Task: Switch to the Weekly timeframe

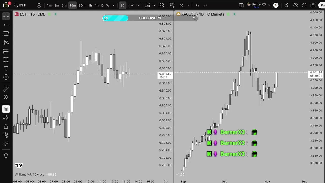Action: 108,5
